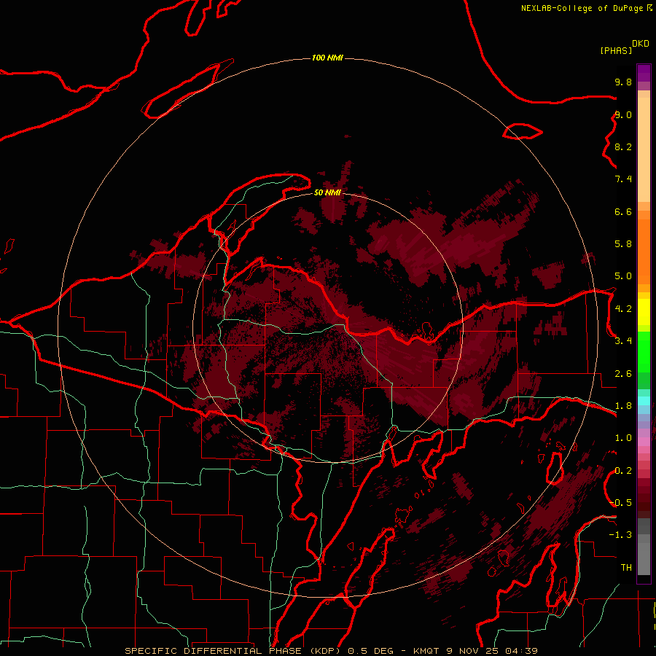The height and width of the screenshot is (656, 656).
Task: Select the -1.3 scale value
Action: 620,535
